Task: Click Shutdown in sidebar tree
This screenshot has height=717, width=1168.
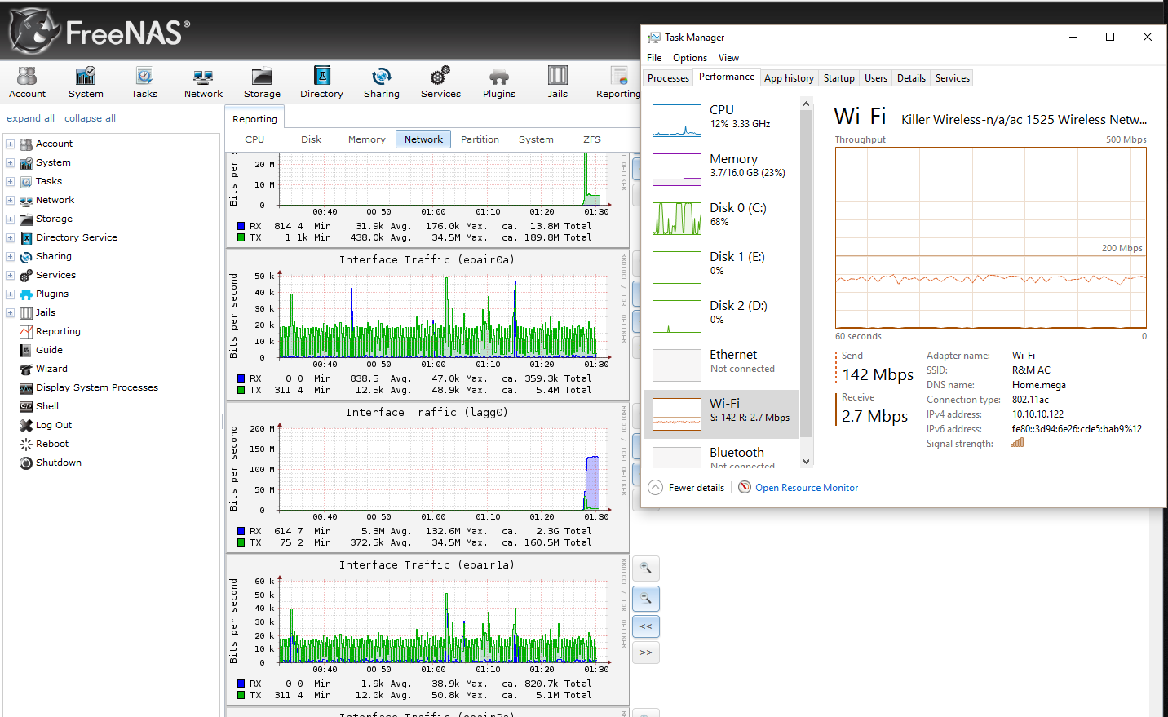Action: coord(59,463)
